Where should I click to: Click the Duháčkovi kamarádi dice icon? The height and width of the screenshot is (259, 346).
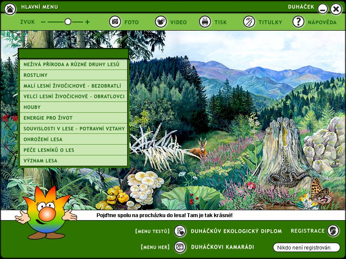point(180,247)
